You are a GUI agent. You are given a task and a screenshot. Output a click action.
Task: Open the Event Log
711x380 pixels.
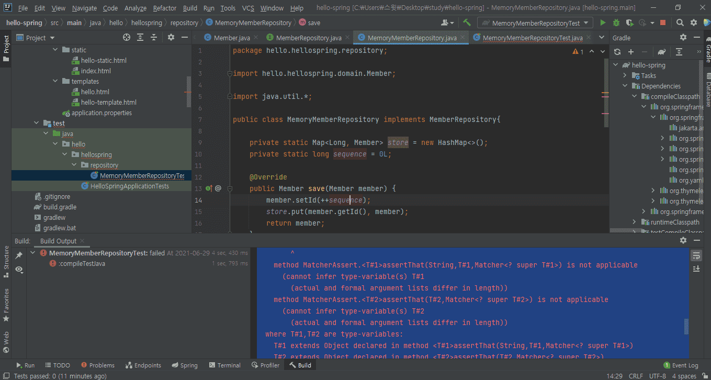[x=680, y=365]
